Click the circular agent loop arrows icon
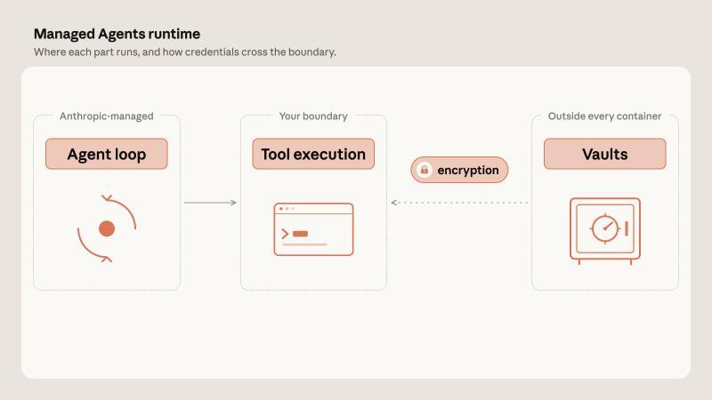This screenshot has width=712, height=400. coord(107,228)
